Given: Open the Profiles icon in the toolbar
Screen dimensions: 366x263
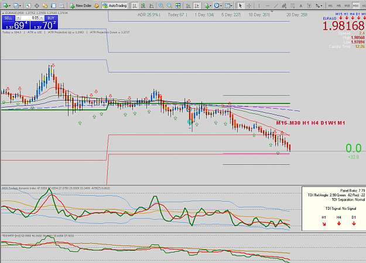Looking at the screenshot, I should point(16,6).
